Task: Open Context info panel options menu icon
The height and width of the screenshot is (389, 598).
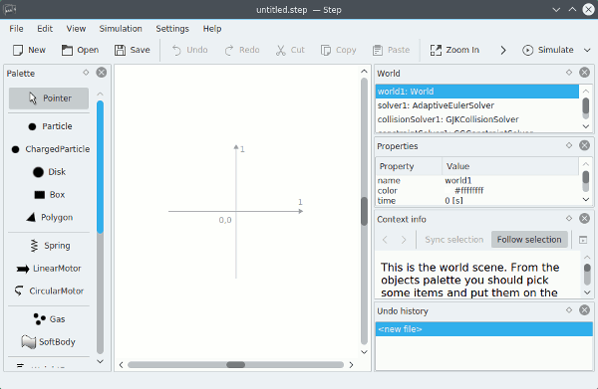Action: click(x=583, y=240)
